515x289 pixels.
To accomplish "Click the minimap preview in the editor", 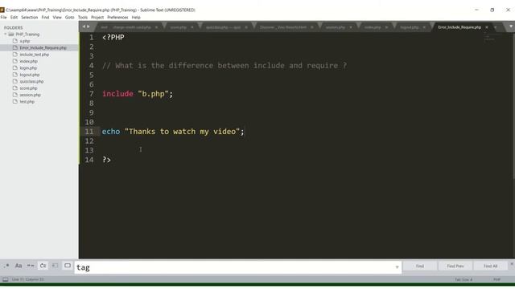I will click(x=489, y=38).
